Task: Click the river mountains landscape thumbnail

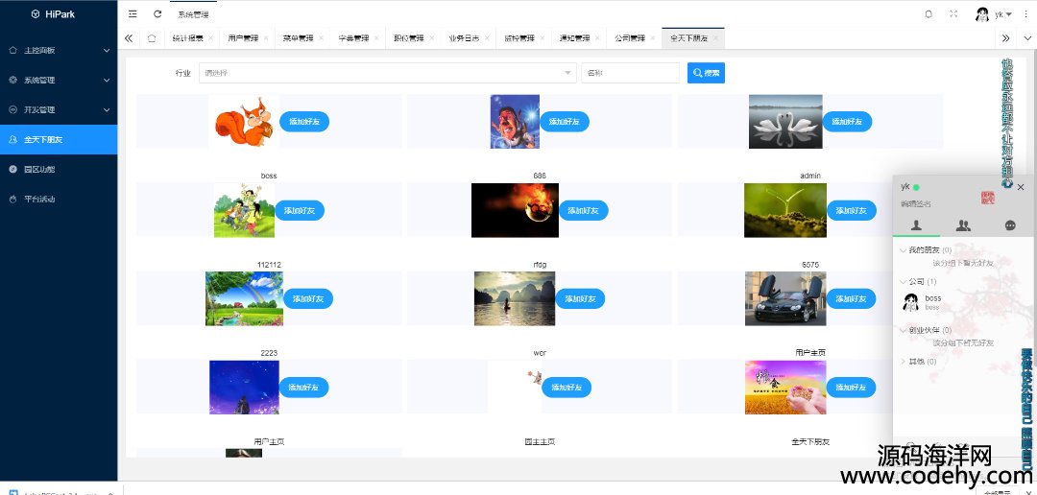Action: (x=516, y=298)
